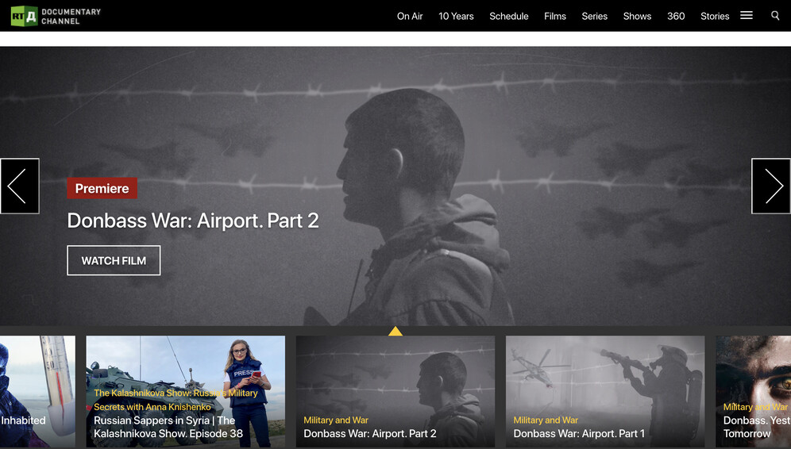Select the 10 Years menu item
Screen dimensions: 791x449
click(456, 16)
